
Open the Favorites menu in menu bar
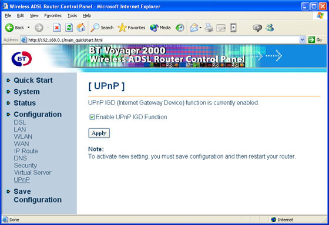tap(53, 15)
